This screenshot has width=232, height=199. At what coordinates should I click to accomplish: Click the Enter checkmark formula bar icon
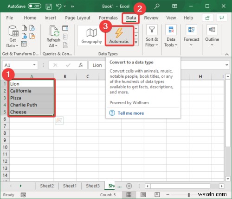[68, 65]
